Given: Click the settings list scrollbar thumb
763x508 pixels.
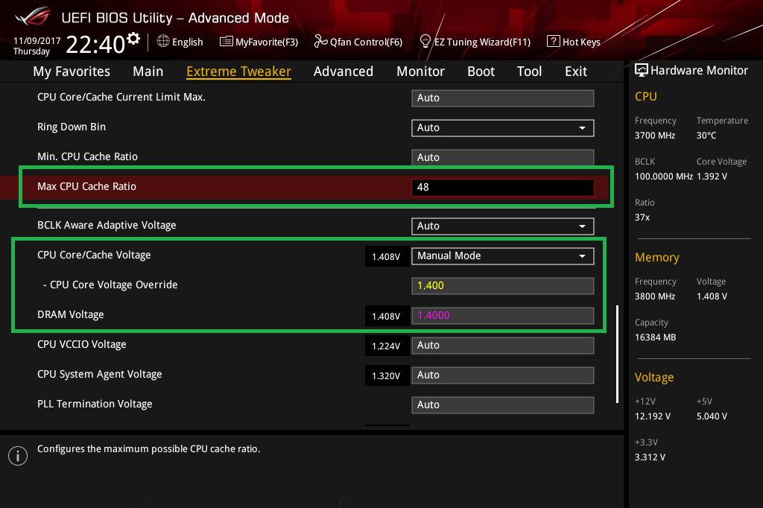Looking at the screenshot, I should [x=617, y=354].
